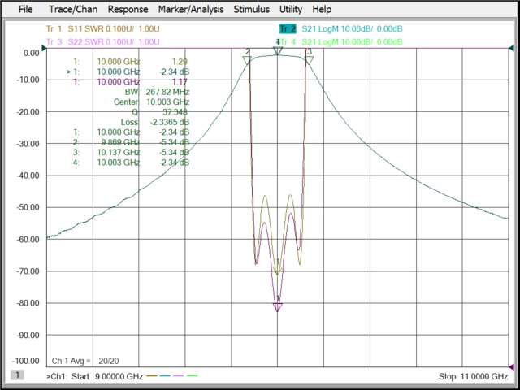
Task: Click marker 3 triangle at 10.137 GHz
Action: click(309, 60)
